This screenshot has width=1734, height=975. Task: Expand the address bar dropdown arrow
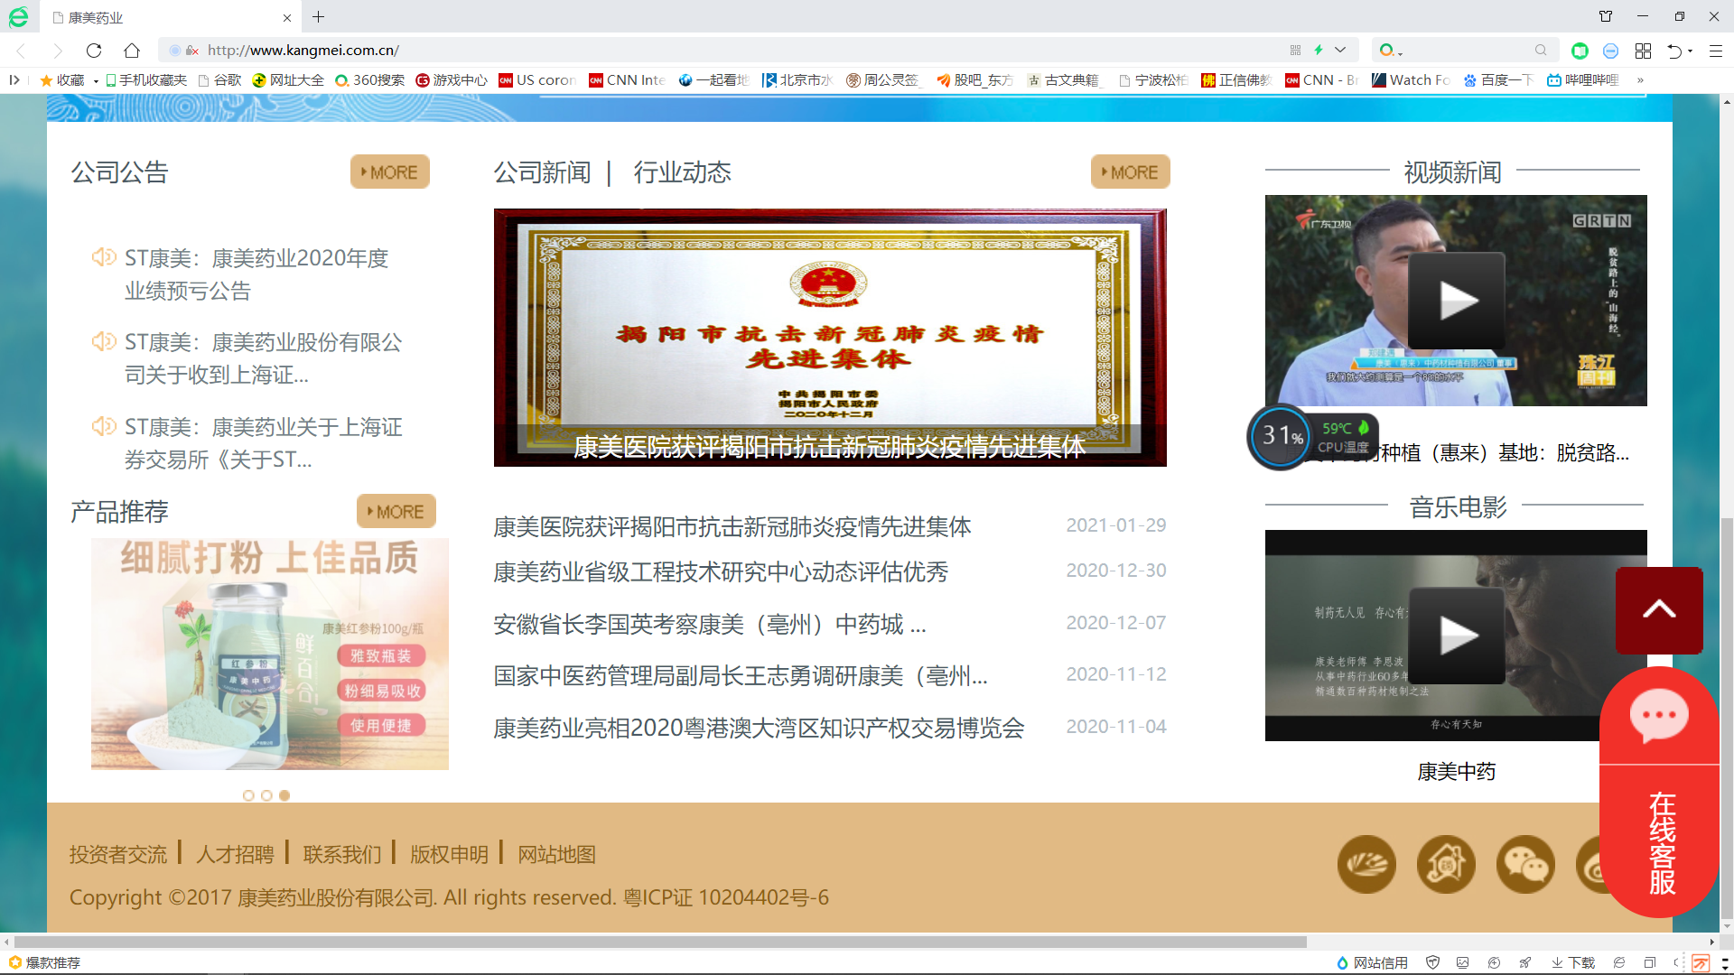[1340, 51]
